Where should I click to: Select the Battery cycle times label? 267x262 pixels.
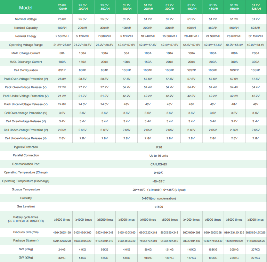[26, 219]
